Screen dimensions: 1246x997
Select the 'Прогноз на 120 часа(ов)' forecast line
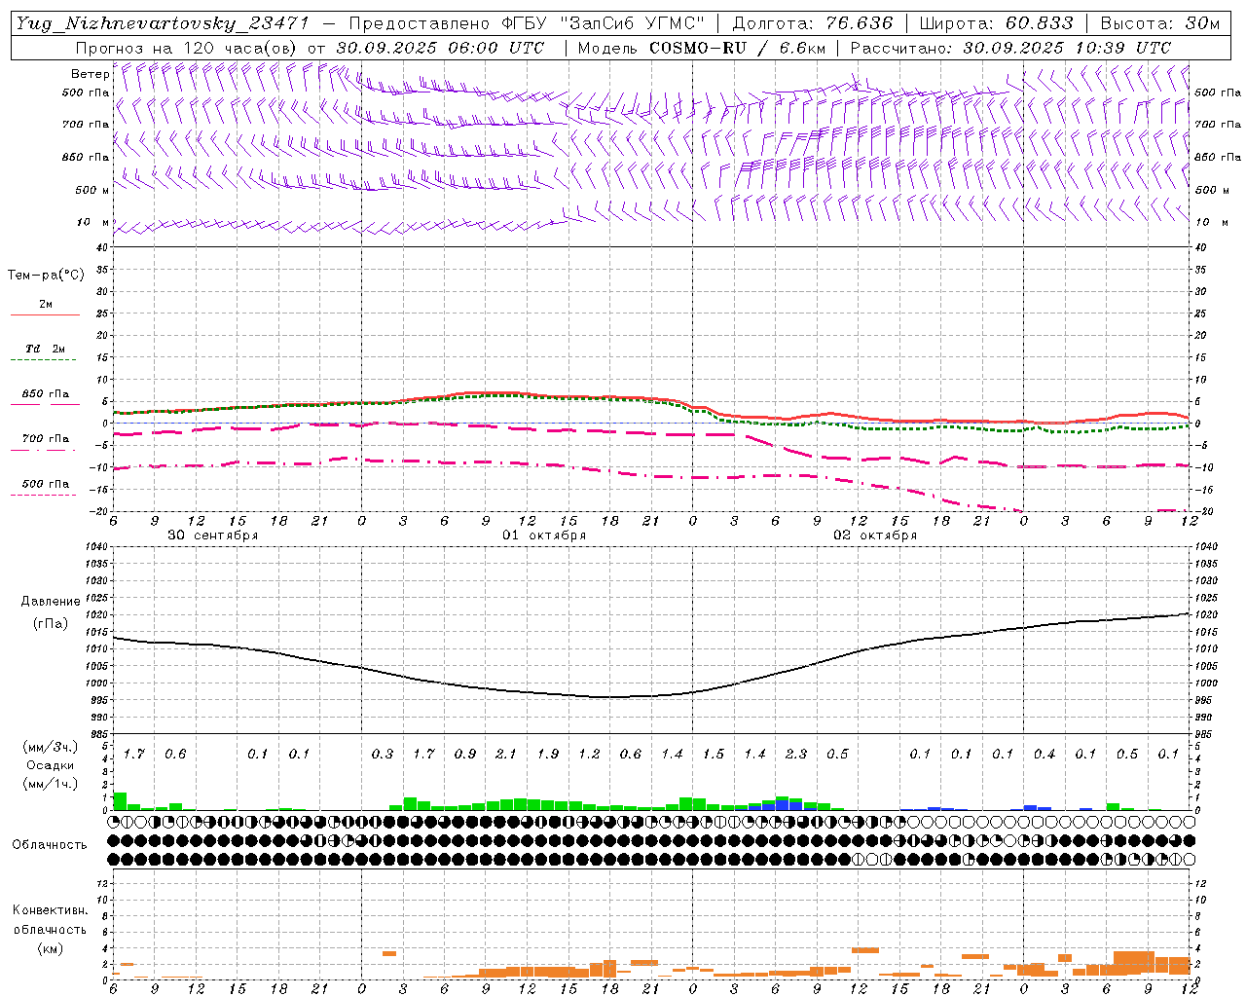(310, 48)
